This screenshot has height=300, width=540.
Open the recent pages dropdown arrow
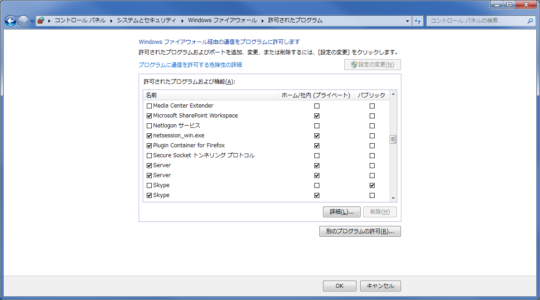point(32,21)
